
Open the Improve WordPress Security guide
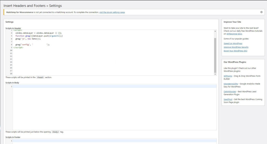click(236, 47)
